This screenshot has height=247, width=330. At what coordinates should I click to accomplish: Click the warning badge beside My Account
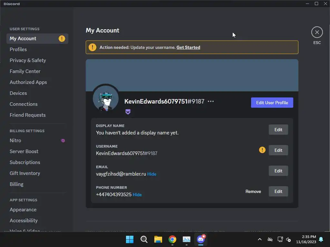(62, 39)
